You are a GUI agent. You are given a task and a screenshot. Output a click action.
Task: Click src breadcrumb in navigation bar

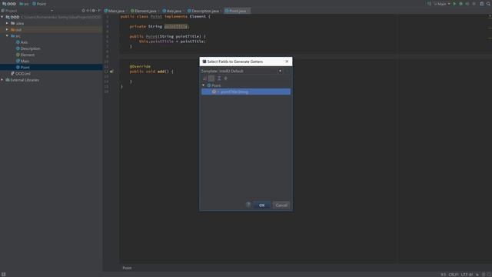pyautogui.click(x=24, y=4)
